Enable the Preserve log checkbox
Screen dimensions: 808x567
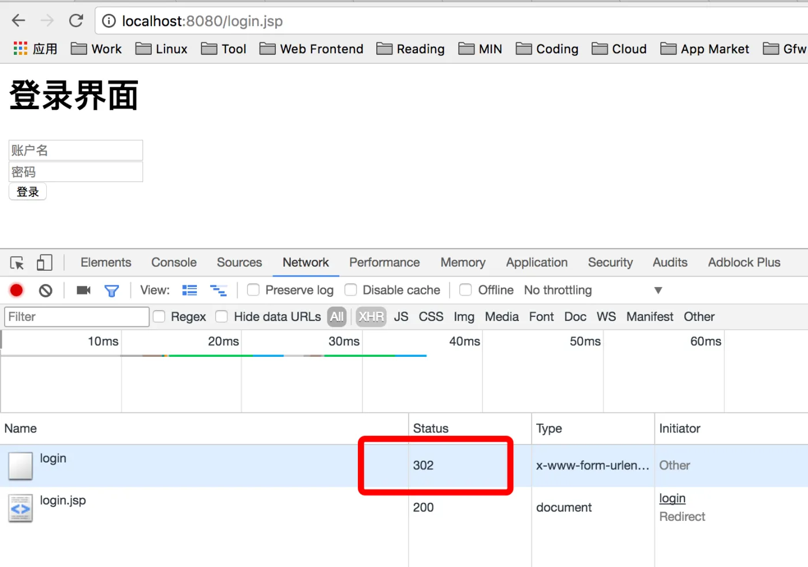253,290
